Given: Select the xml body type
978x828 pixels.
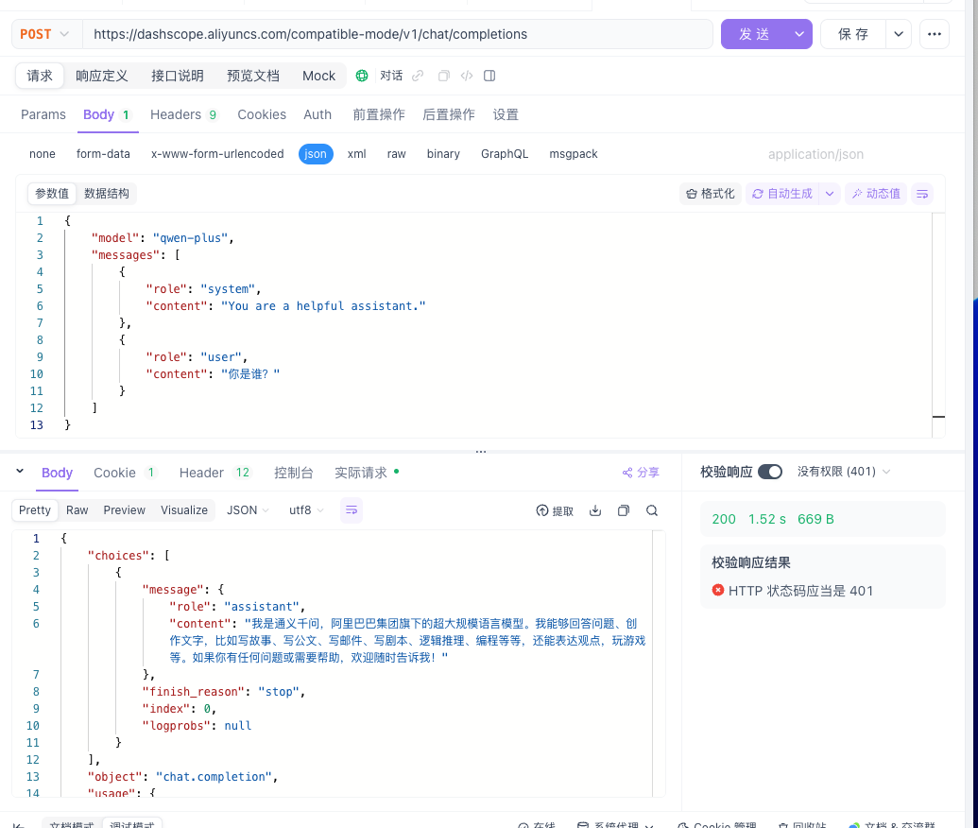Looking at the screenshot, I should (x=357, y=154).
